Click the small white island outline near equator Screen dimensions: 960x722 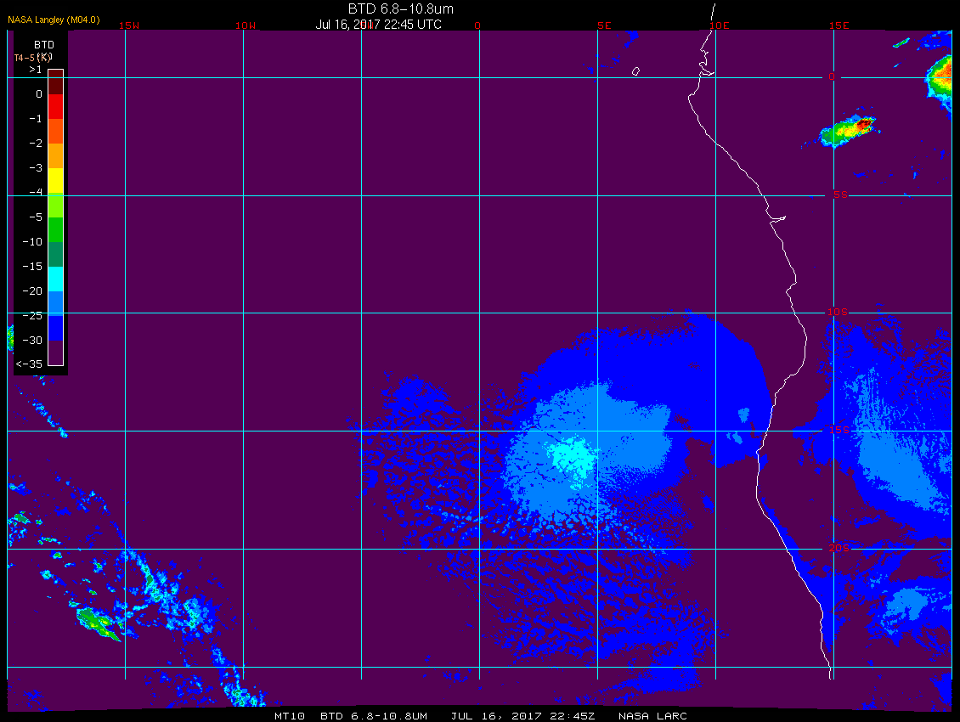pos(636,71)
